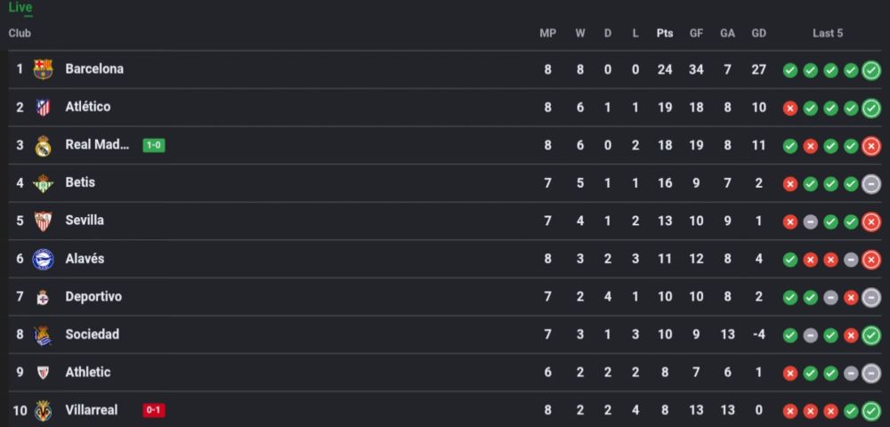Screen dimensions: 890x427
Task: Open Real Madrid's live 1-0 score badge
Action: 154,145
